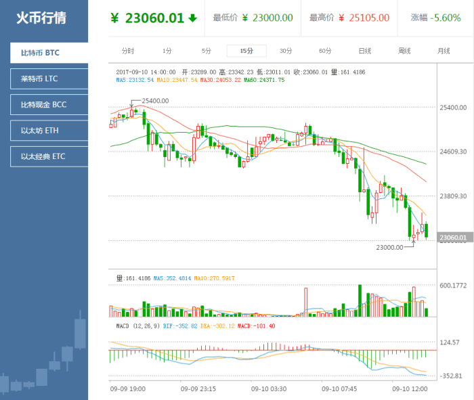Click the DEA:-302.12 value
This screenshot has width=474, height=400.
217,326
